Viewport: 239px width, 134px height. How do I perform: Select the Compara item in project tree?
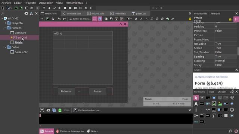(20, 33)
